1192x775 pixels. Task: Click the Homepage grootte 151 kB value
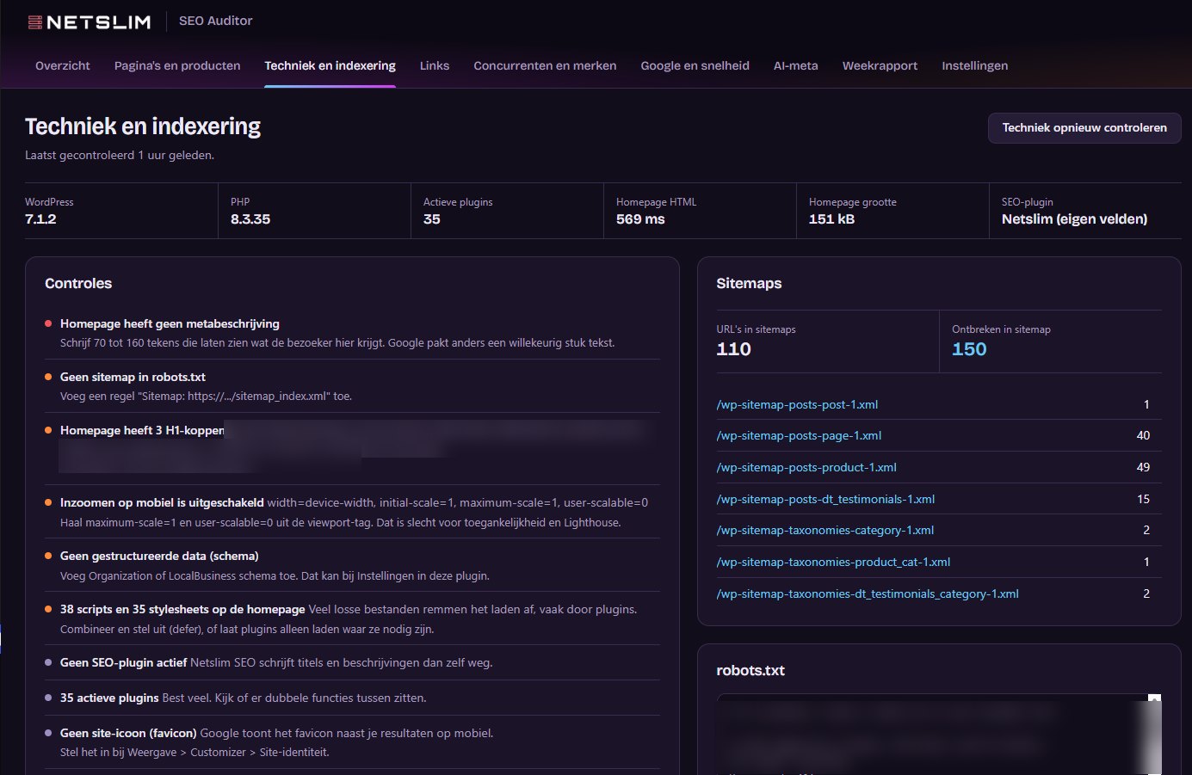[x=831, y=219]
